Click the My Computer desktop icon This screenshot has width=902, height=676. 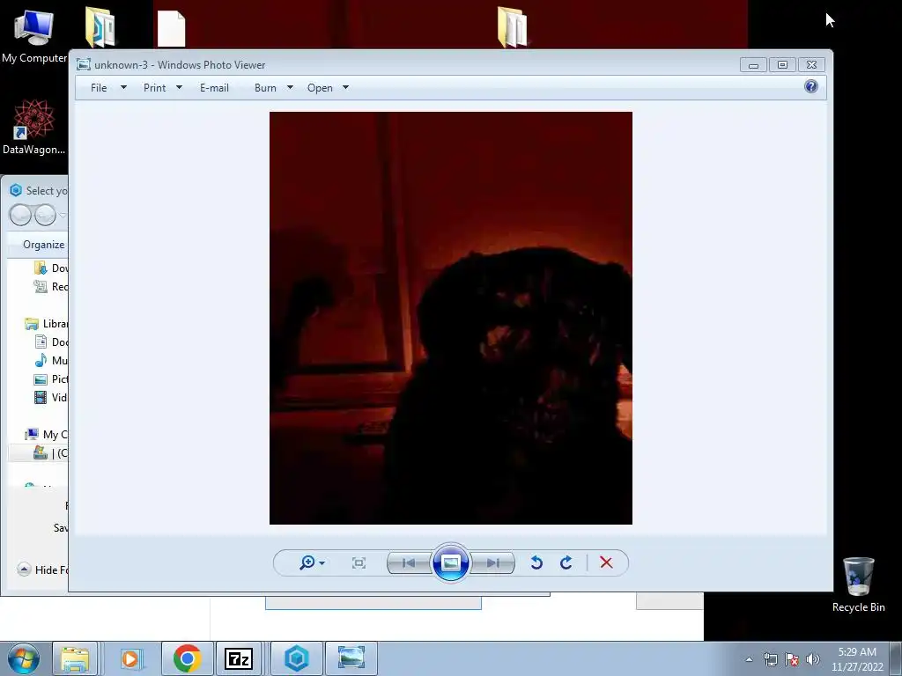pyautogui.click(x=34, y=37)
